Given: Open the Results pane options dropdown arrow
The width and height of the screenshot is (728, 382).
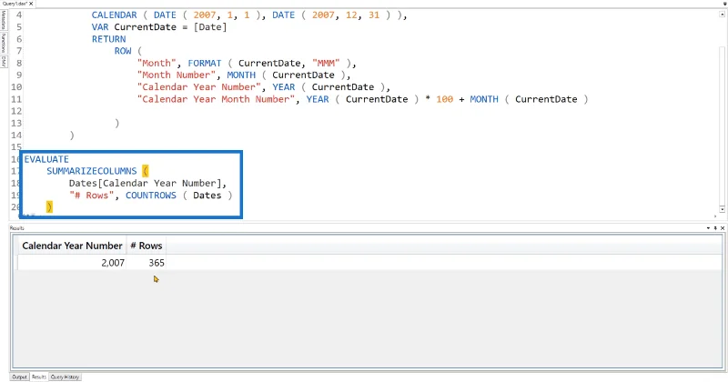Looking at the screenshot, I should point(709,228).
